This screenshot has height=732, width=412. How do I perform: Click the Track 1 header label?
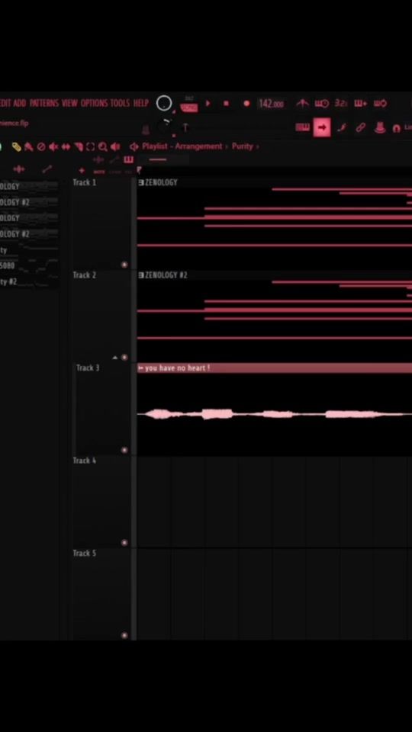tap(85, 182)
